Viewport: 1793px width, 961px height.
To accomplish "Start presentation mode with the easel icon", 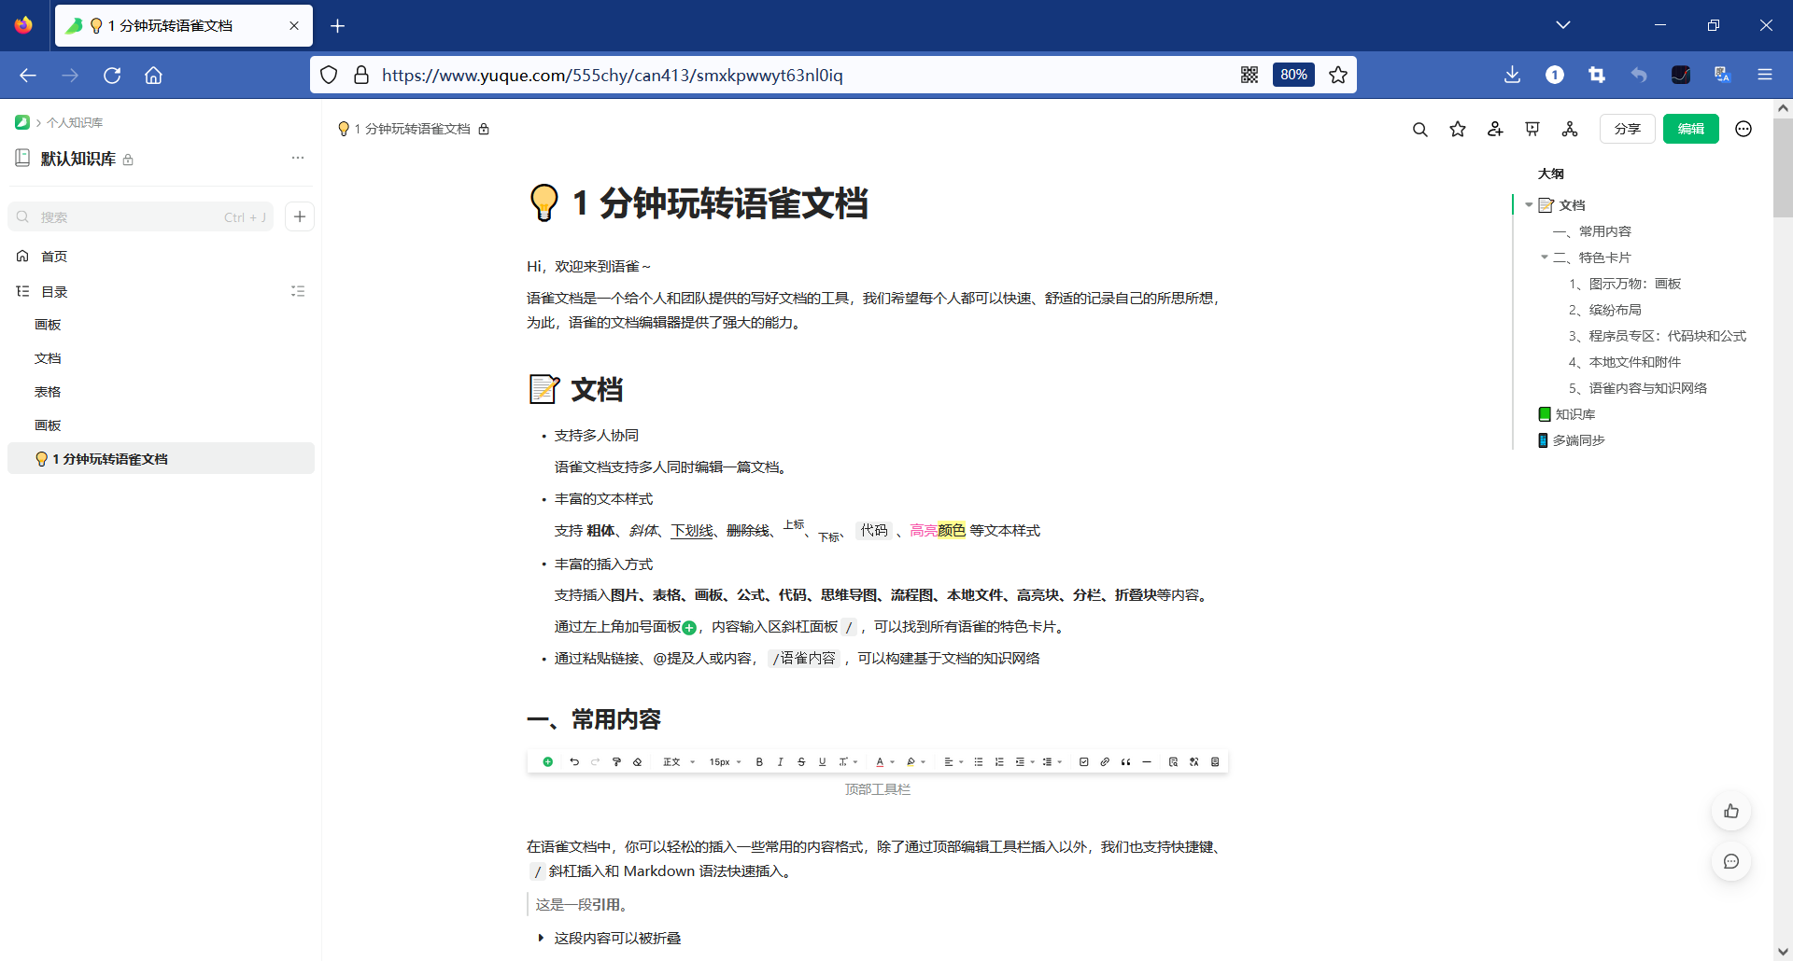I will pyautogui.click(x=1532, y=130).
